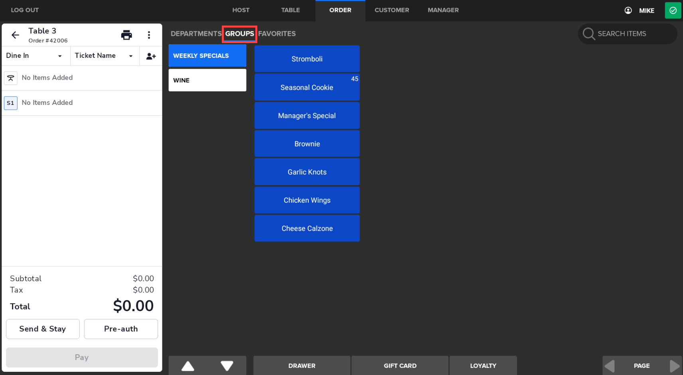The height and width of the screenshot is (375, 683).
Task: Print the ticket using the printer icon
Action: coord(126,35)
